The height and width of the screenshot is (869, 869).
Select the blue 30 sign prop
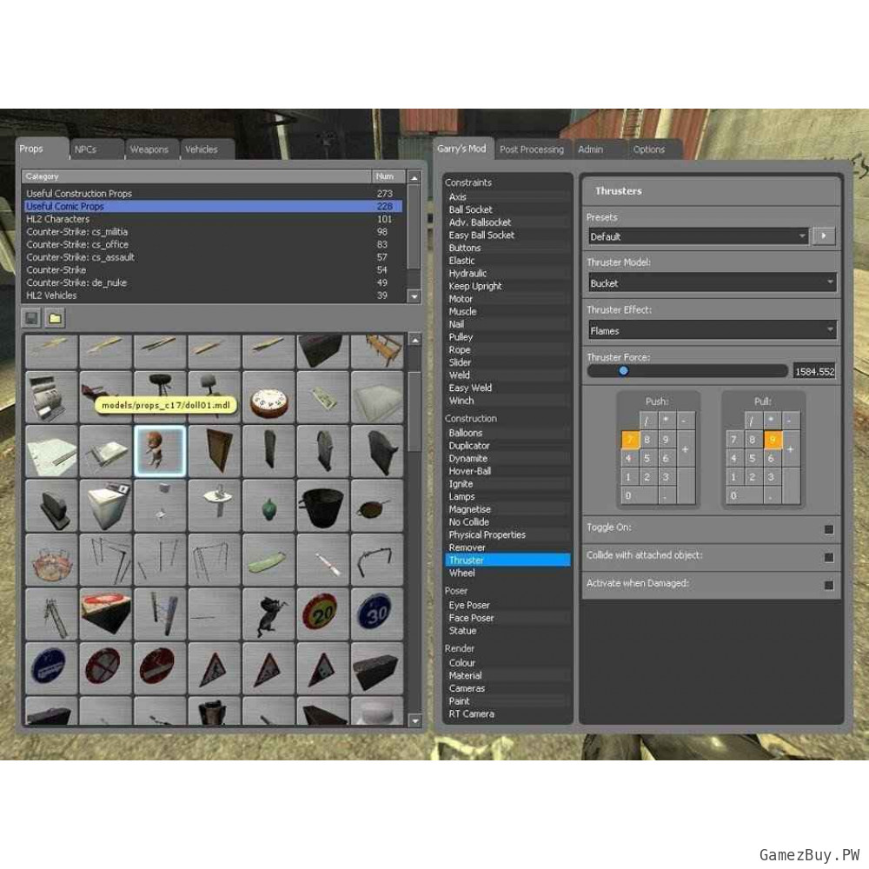(x=377, y=614)
